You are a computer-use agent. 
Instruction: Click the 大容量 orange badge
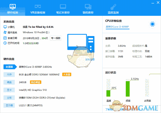click(67, 75)
